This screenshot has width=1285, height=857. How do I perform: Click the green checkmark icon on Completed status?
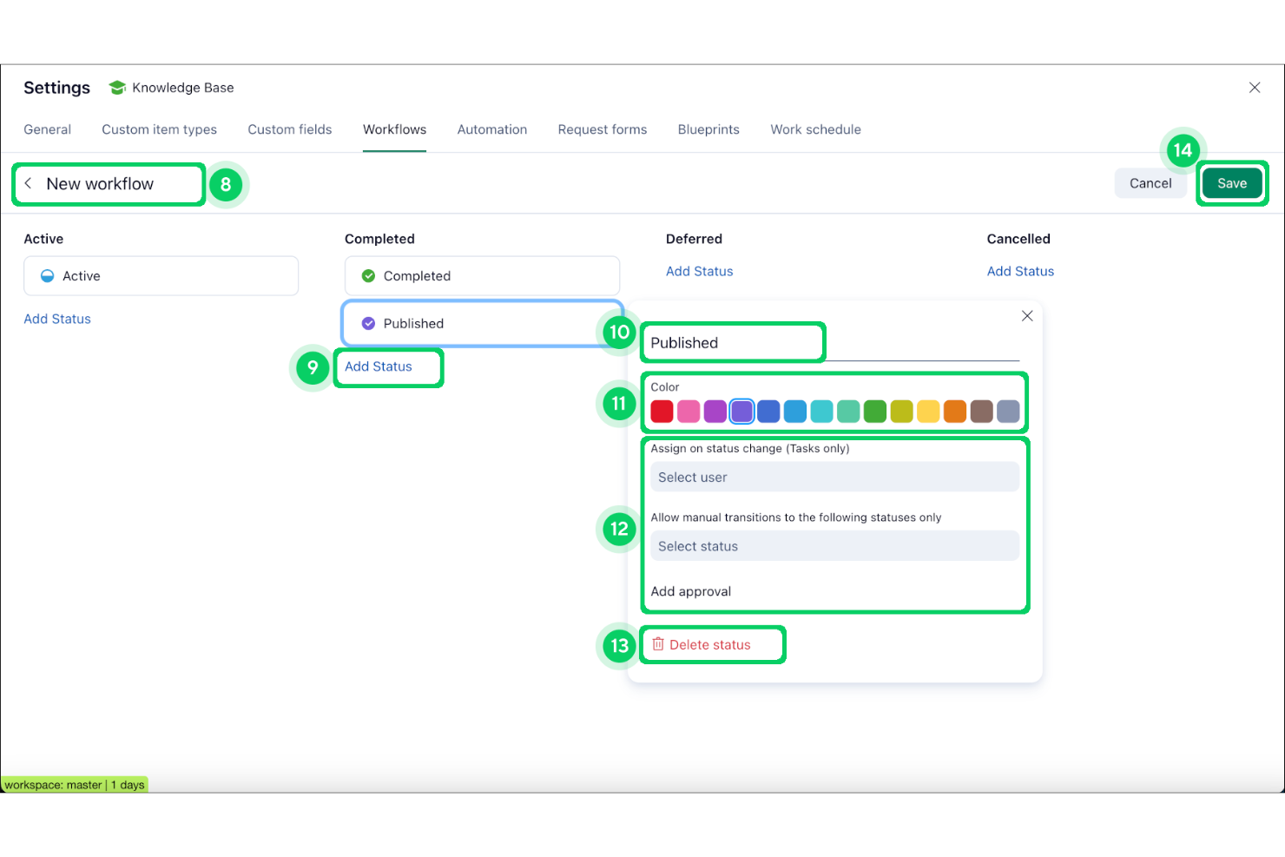click(368, 275)
